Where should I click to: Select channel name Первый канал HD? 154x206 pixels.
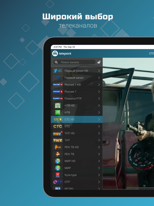point(76,71)
